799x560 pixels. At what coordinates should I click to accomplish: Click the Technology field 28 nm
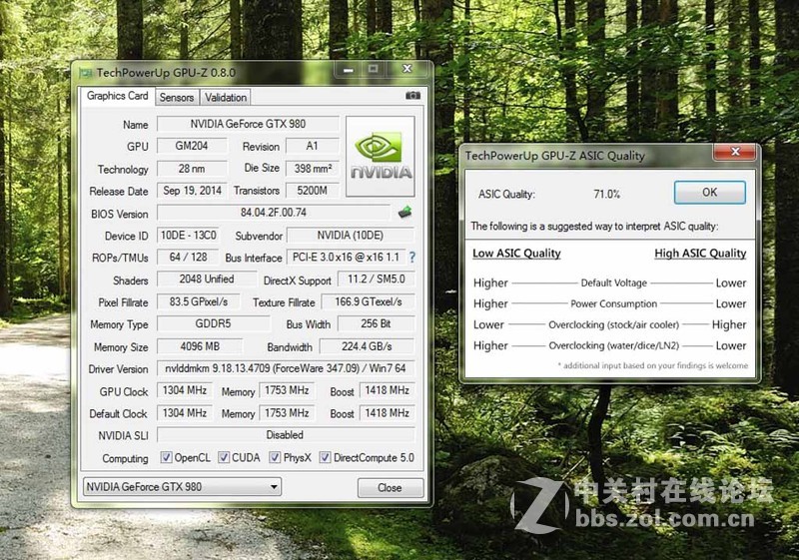(x=192, y=168)
